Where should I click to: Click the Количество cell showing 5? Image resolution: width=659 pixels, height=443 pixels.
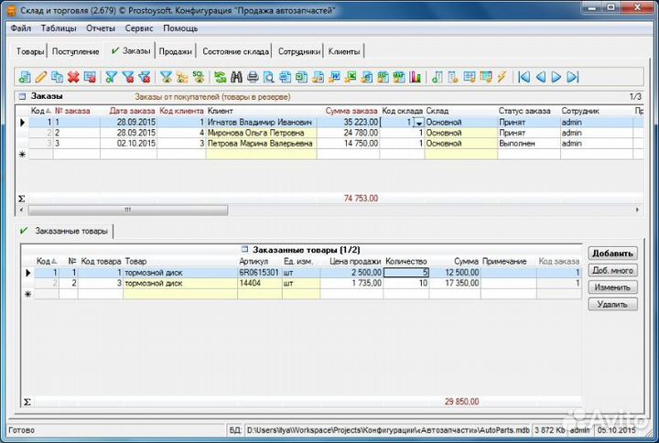pos(406,272)
